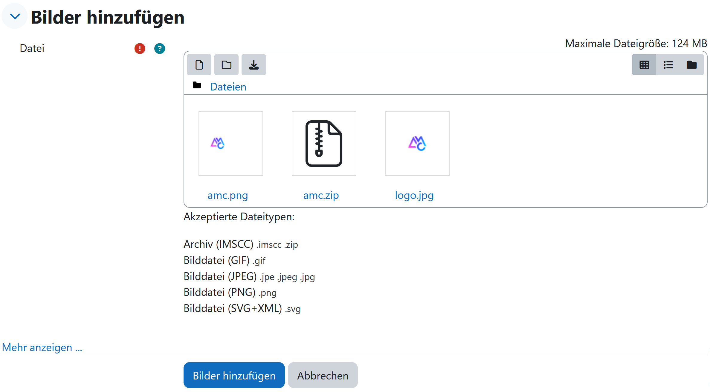Click the Akzeptierte Dateitypen: label
710x392 pixels.
(x=239, y=217)
